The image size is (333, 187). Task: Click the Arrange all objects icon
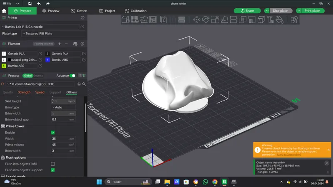(x=153, y=20)
